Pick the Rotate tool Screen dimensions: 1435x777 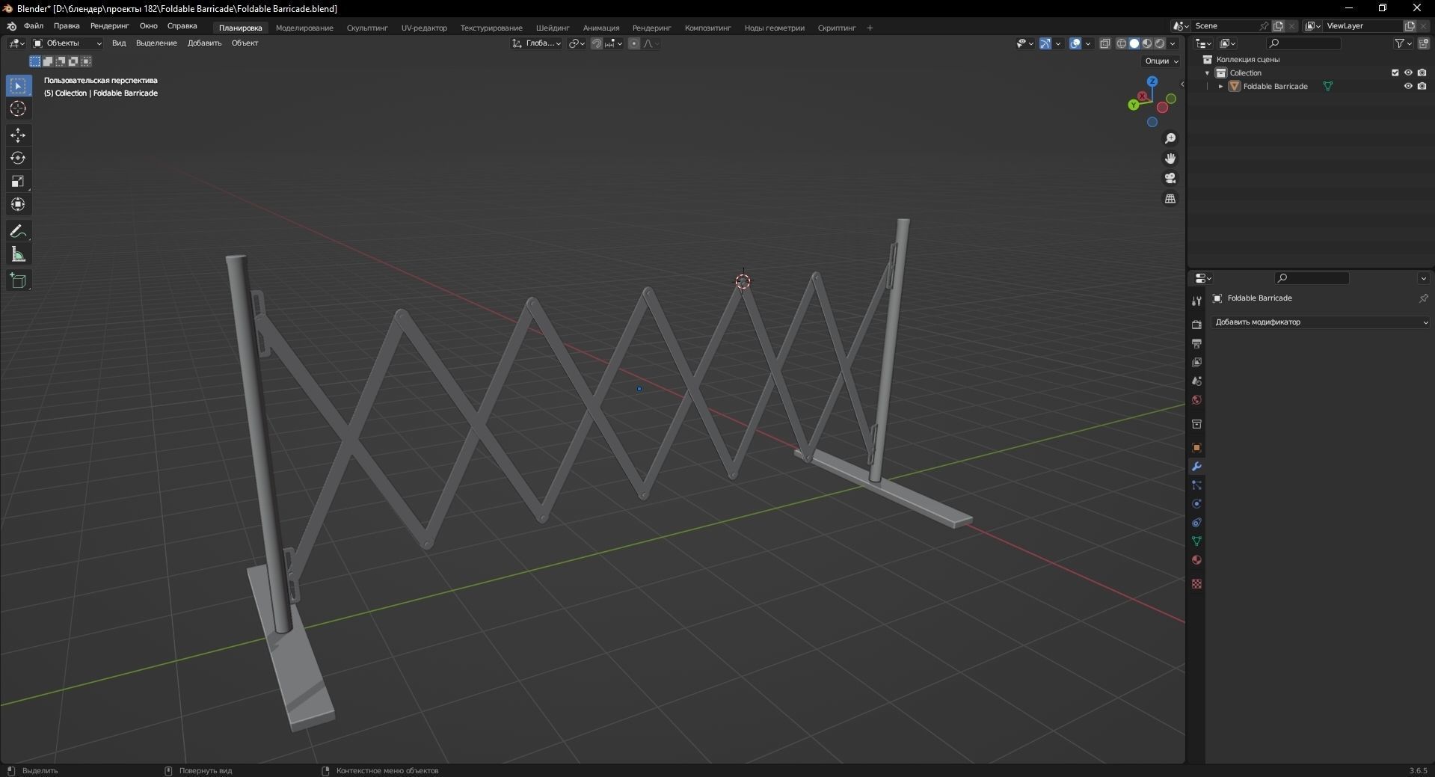[x=18, y=159]
